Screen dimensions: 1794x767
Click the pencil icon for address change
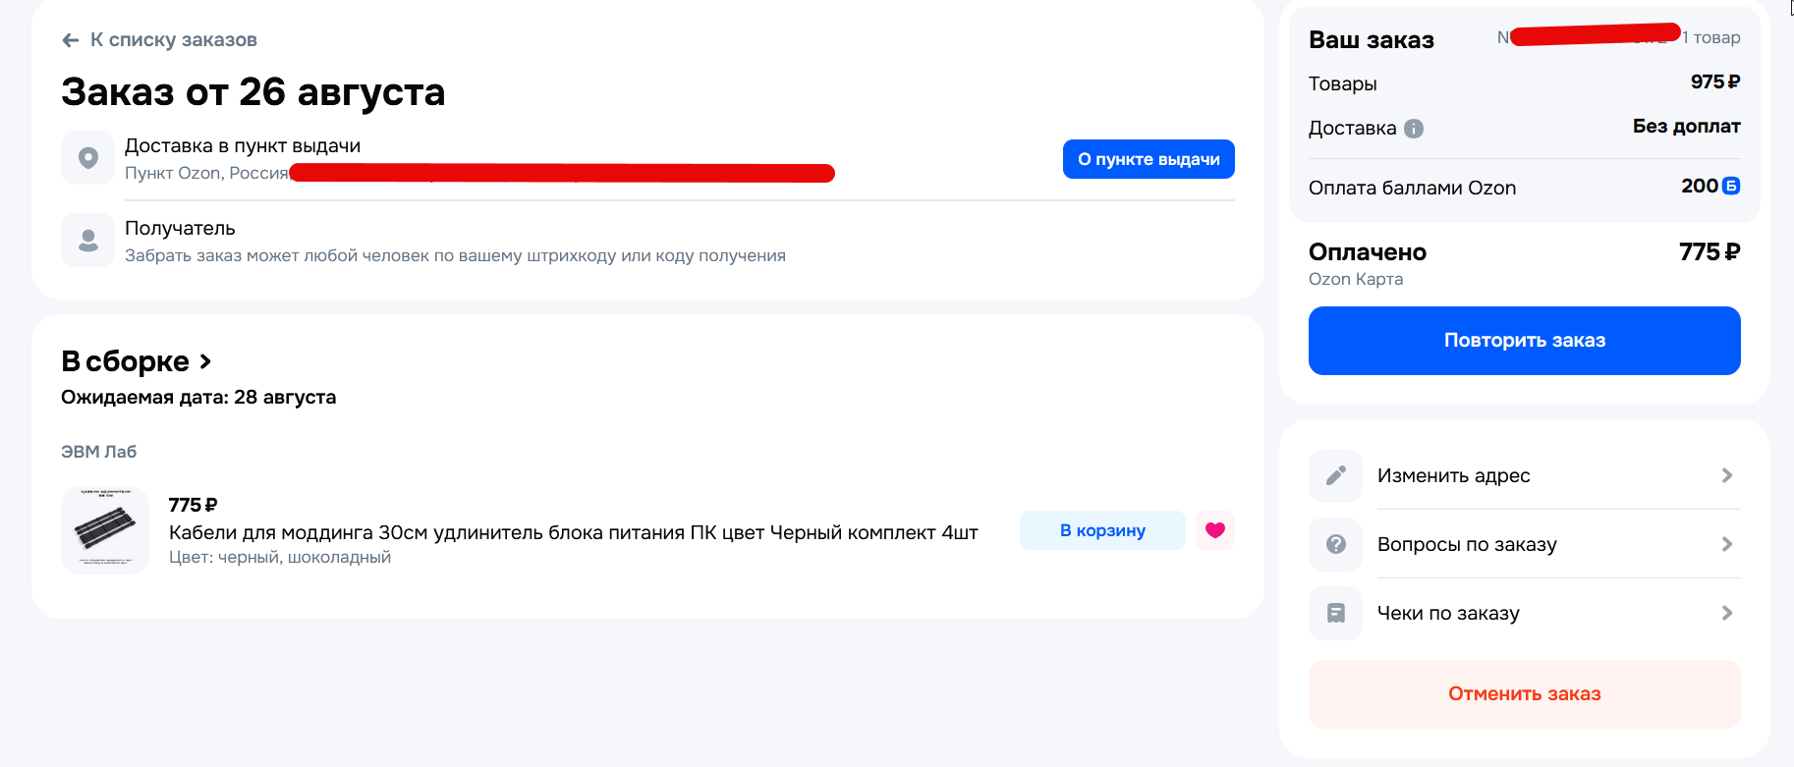(x=1336, y=475)
